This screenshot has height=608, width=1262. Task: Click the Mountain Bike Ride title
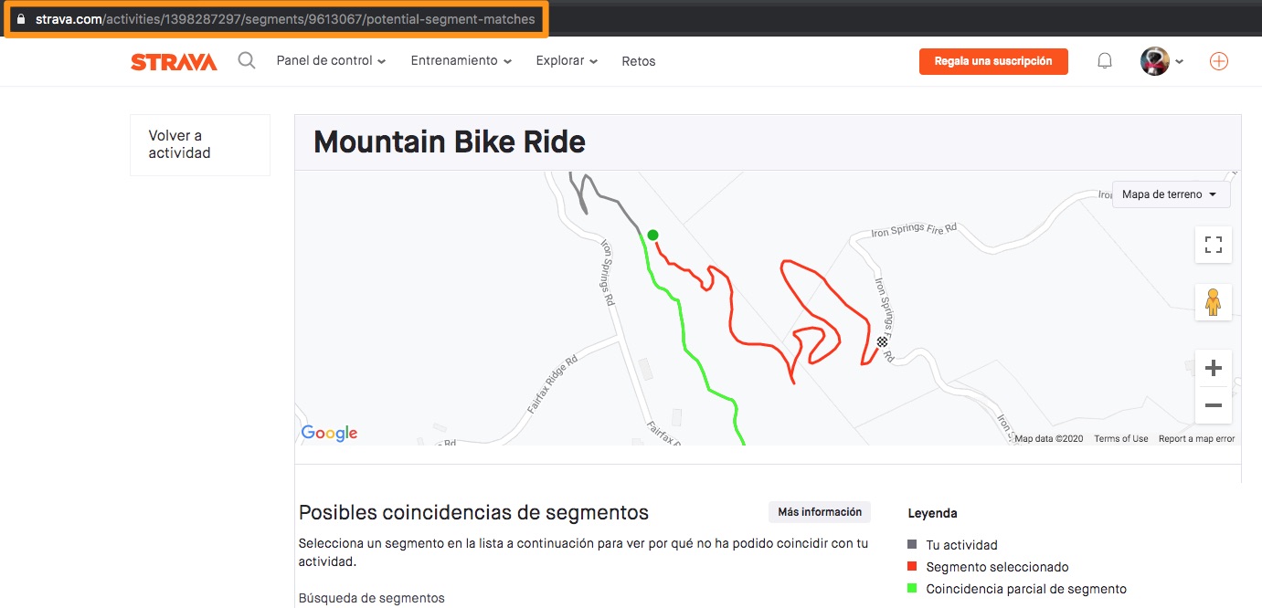click(450, 142)
